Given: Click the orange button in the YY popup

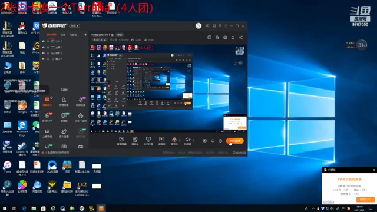Looking at the screenshot, I should (365, 200).
